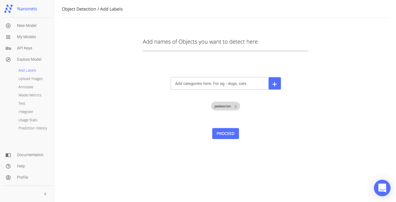Click the API Keys key icon
Viewport: 396px width, 202px height.
click(8, 48)
